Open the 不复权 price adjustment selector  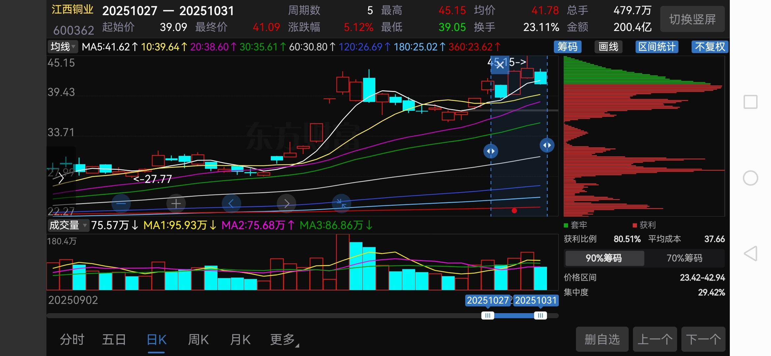[710, 47]
